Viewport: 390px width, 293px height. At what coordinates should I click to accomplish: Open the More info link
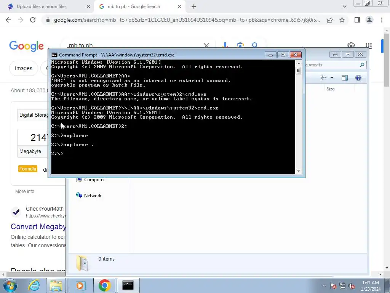click(x=25, y=192)
